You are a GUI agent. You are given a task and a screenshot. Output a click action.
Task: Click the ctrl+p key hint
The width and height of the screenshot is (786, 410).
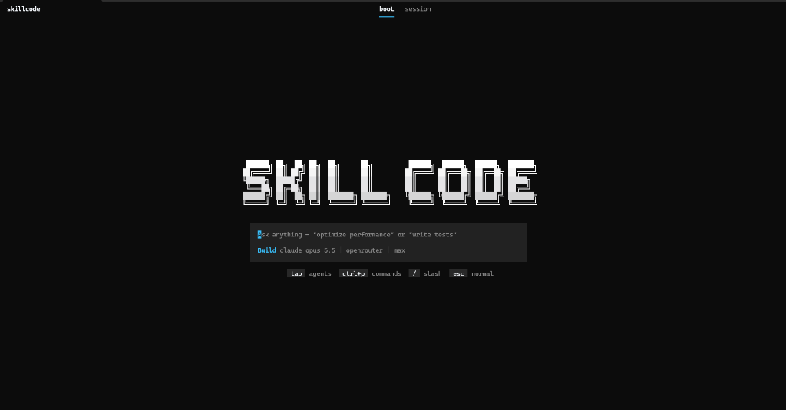[353, 273]
